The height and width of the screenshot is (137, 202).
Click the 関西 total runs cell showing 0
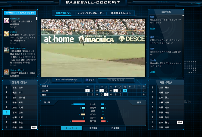point(144,94)
